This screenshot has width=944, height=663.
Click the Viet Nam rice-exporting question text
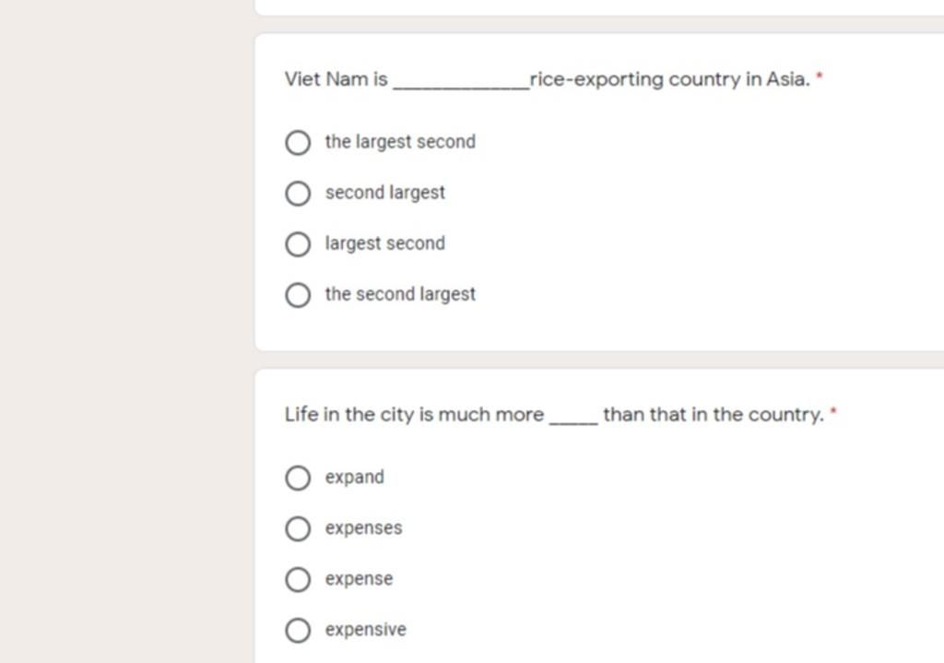pyautogui.click(x=548, y=79)
